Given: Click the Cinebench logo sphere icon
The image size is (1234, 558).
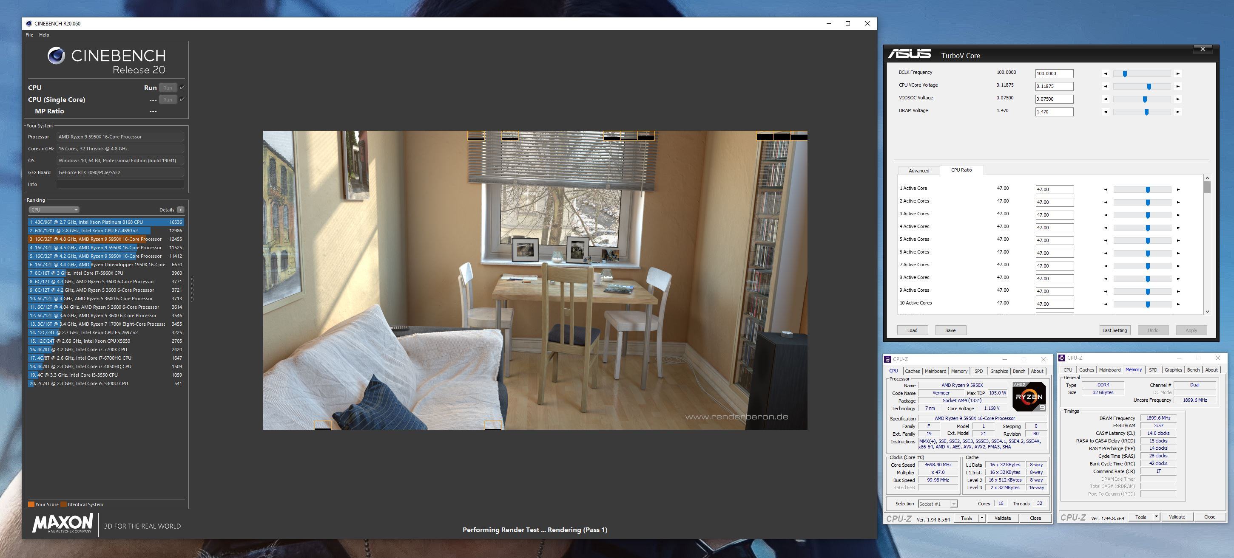Looking at the screenshot, I should tap(56, 56).
